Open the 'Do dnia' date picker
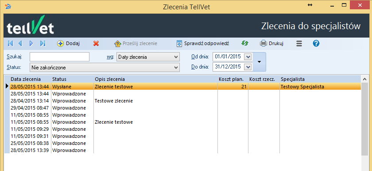Viewport: 372px width, 171px height. click(248, 67)
